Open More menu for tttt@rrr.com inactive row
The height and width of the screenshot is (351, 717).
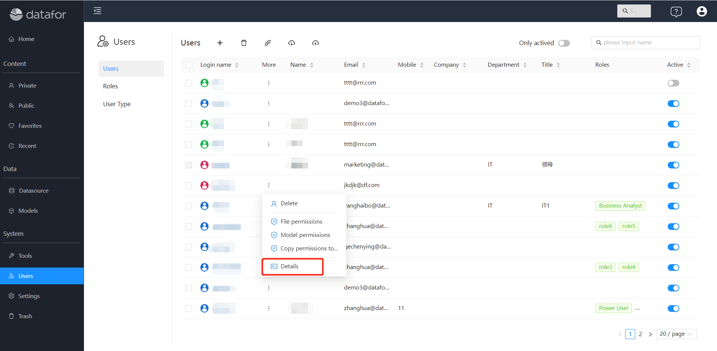(269, 83)
